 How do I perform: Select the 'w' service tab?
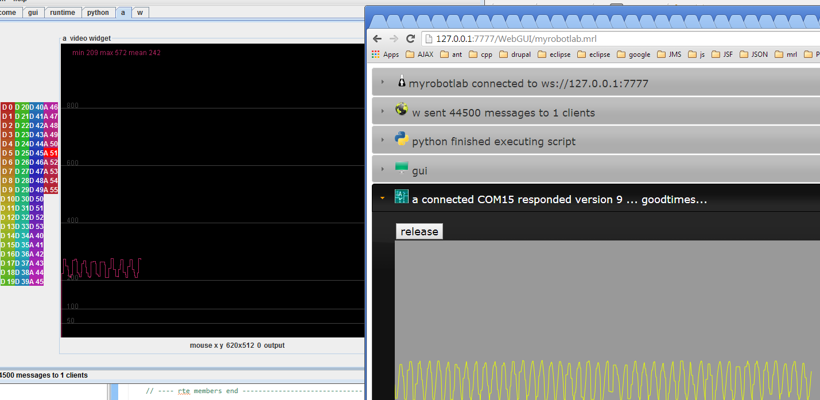pyautogui.click(x=140, y=13)
